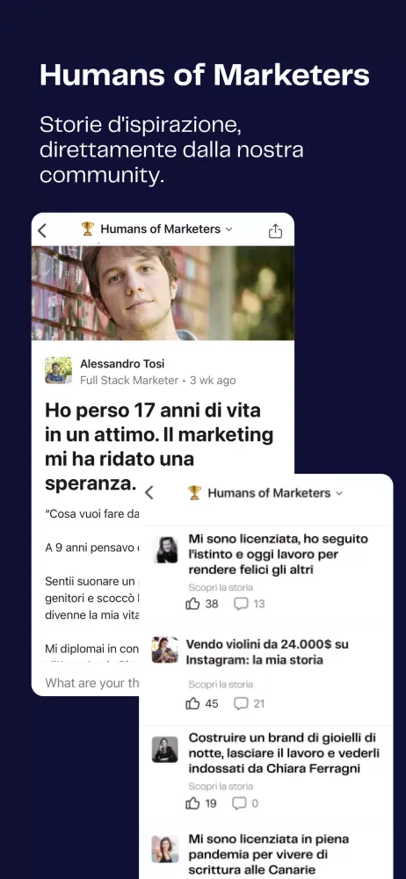Open the Canarie writing story title

pyautogui.click(x=269, y=855)
